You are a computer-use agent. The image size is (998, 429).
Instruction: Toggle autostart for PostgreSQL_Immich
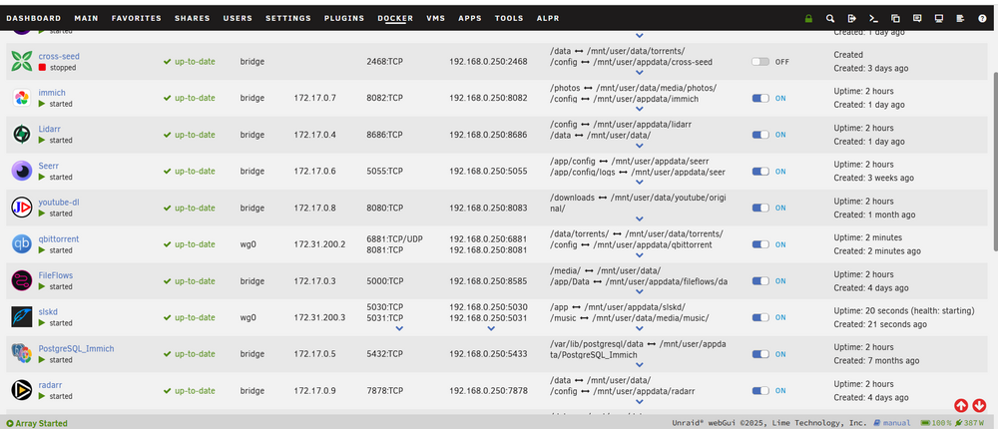pos(760,354)
